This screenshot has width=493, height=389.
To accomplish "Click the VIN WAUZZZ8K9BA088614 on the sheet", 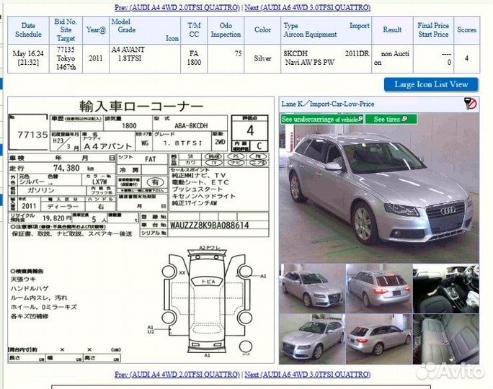I will point(210,225).
